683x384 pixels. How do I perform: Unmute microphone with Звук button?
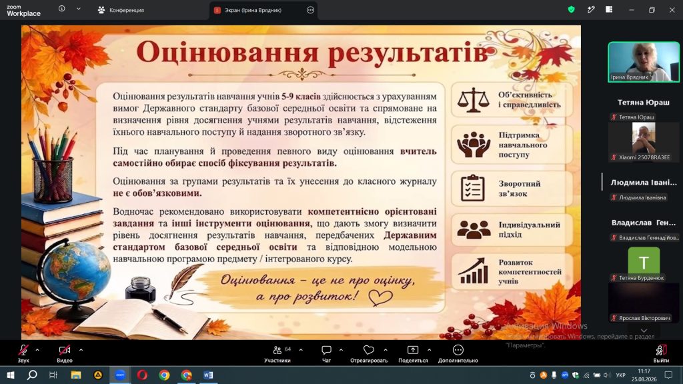point(23,353)
